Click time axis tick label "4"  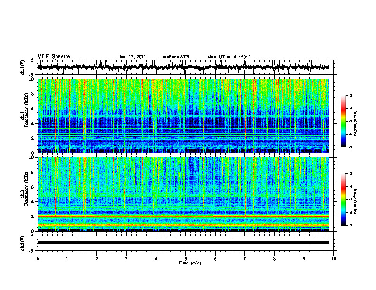point(156,259)
